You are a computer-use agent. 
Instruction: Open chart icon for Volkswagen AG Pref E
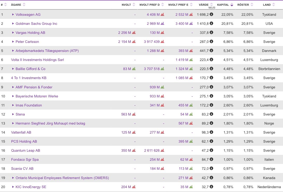point(191,14)
